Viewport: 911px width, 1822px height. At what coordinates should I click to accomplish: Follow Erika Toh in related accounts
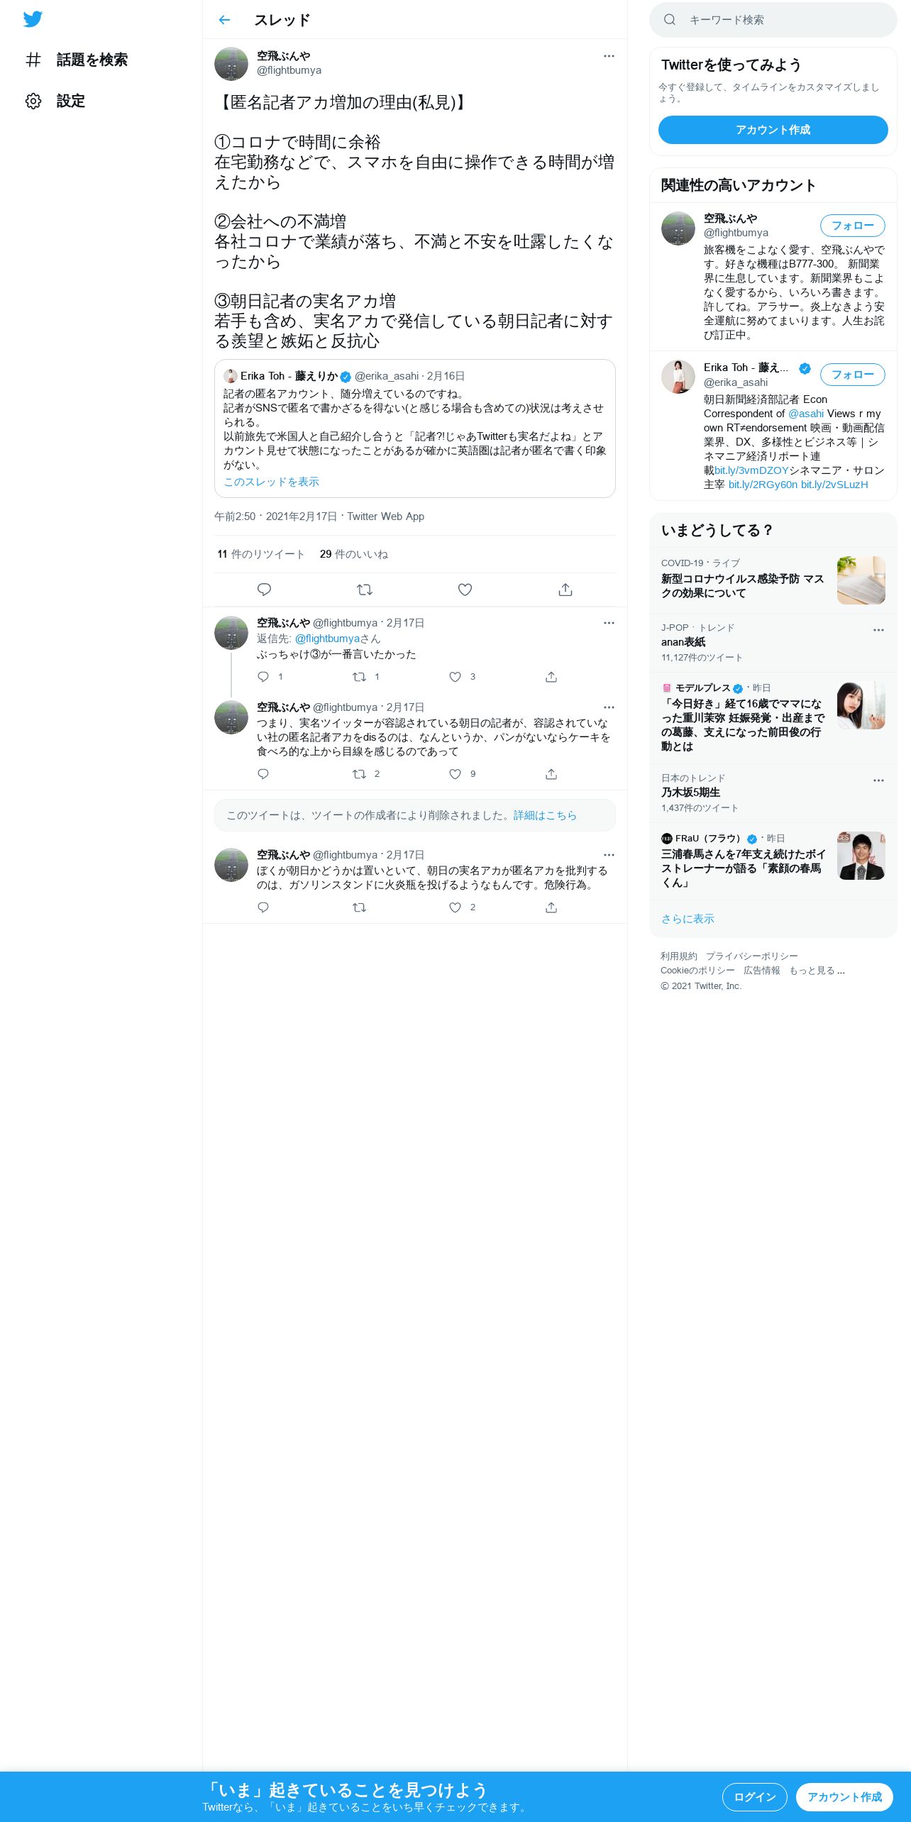853,375
